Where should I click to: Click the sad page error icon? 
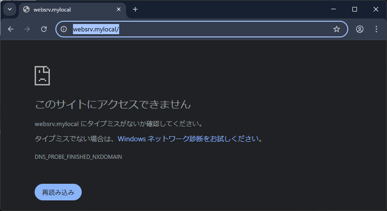tap(42, 76)
